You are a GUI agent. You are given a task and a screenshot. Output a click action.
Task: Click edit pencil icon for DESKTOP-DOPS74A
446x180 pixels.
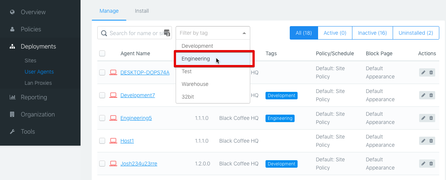(423, 72)
